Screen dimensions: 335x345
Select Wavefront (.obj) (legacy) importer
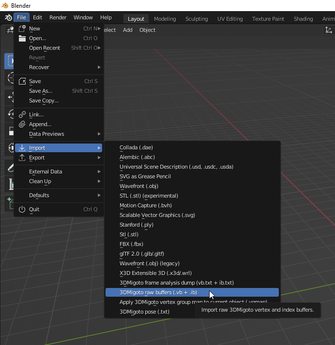point(192,264)
